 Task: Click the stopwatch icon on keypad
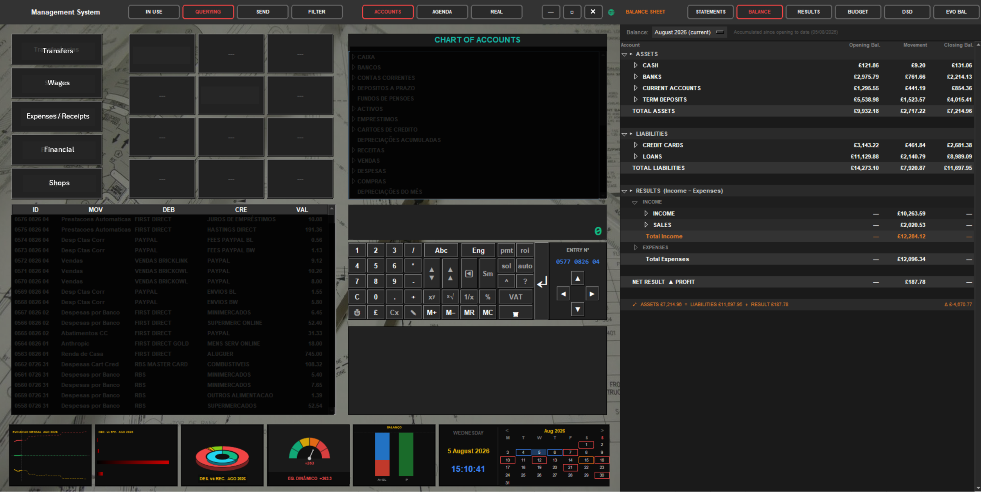click(357, 312)
